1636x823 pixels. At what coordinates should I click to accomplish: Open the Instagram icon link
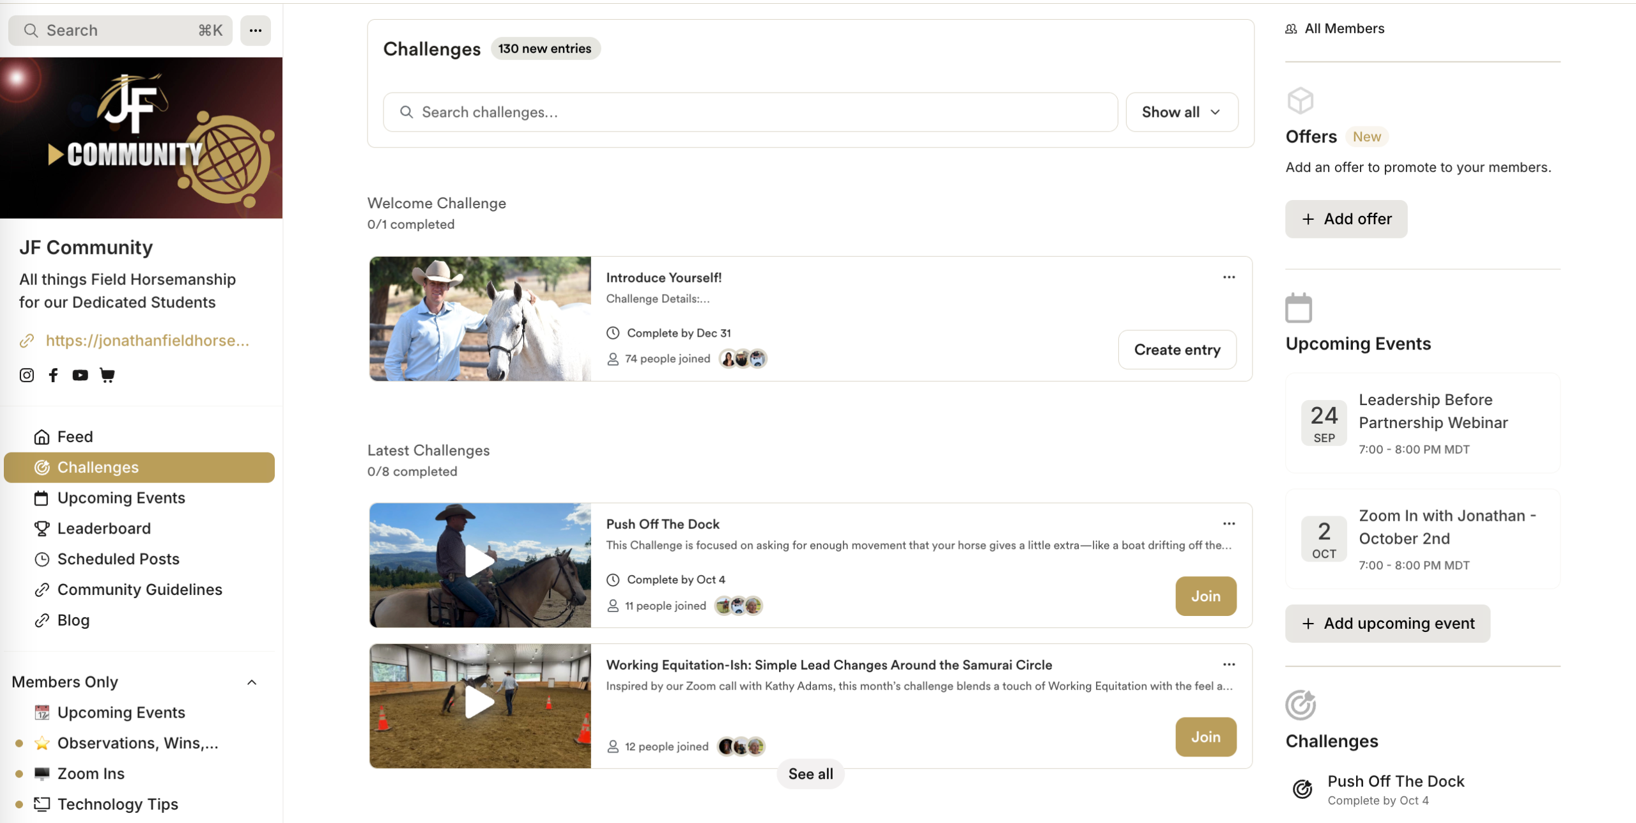tap(26, 375)
